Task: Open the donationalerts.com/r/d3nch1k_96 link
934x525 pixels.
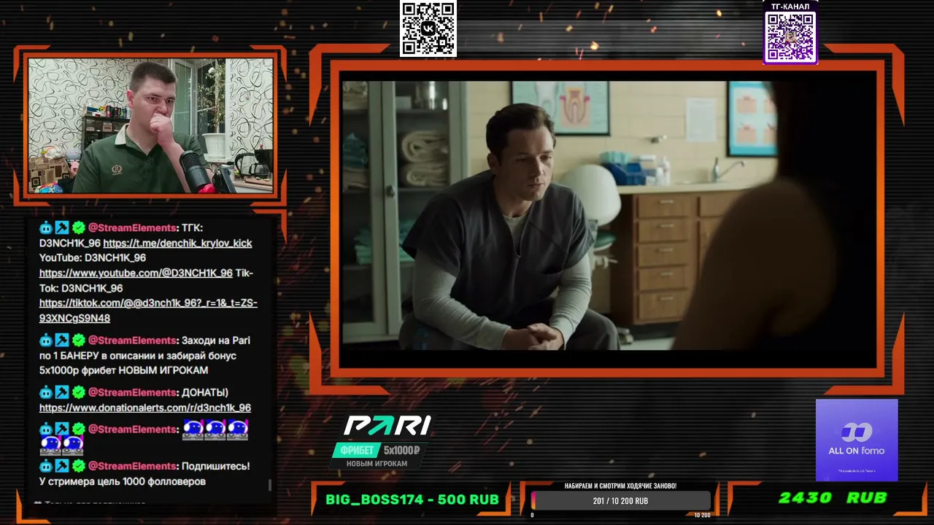Action: point(145,408)
